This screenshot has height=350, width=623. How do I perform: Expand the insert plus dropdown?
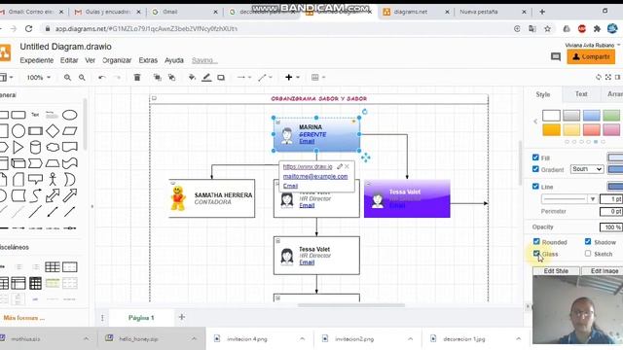coord(292,78)
